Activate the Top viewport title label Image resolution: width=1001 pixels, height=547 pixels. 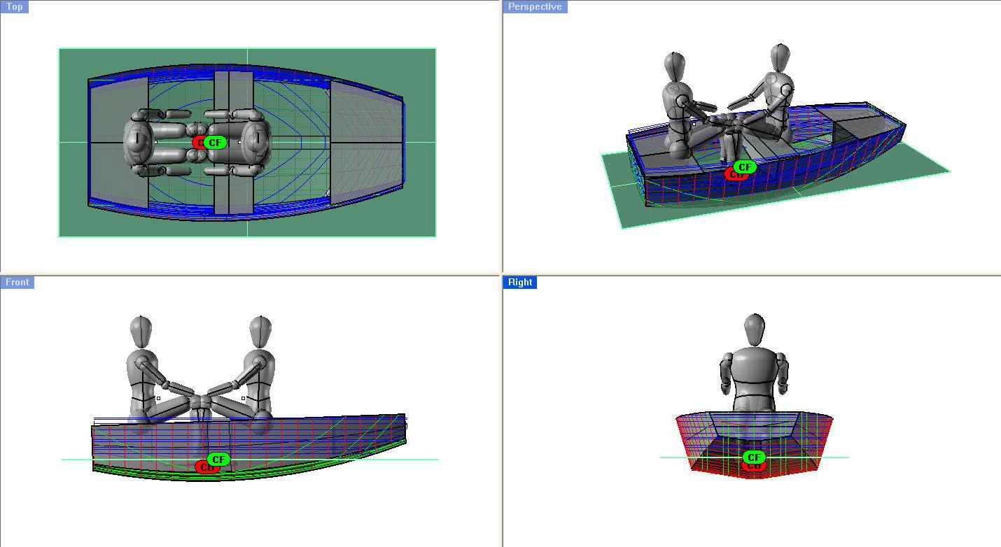[14, 6]
